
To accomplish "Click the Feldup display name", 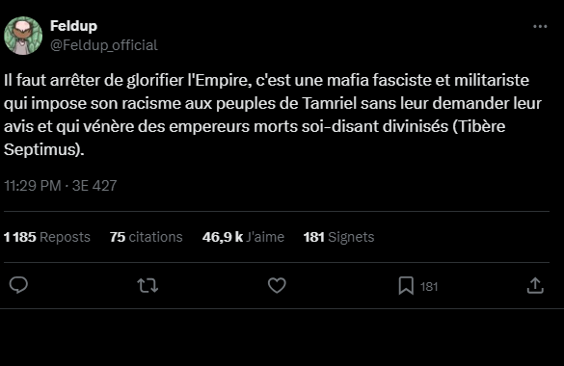I will pos(73,26).
